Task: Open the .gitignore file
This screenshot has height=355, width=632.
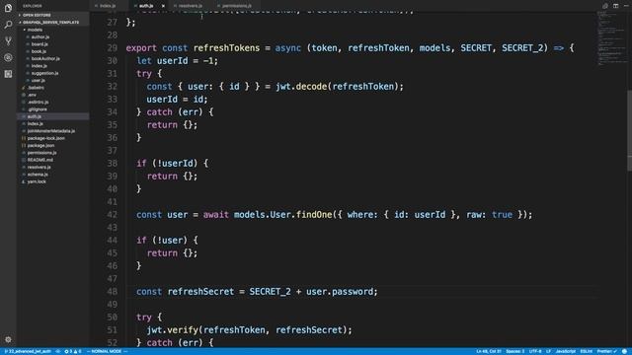Action: tap(38, 109)
